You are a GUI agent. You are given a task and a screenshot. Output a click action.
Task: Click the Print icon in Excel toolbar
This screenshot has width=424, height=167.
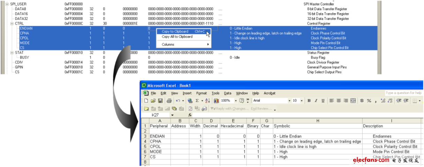169,101
